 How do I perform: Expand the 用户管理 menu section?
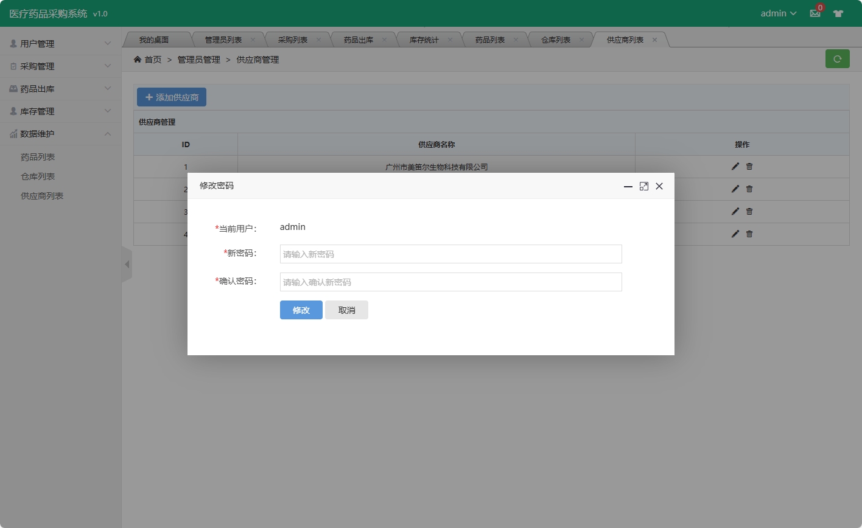coord(54,43)
